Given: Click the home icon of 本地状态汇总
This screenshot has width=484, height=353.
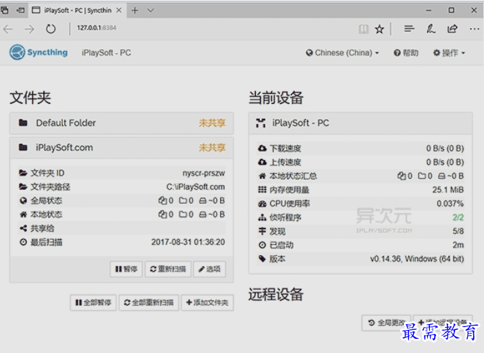Looking at the screenshot, I should click(x=262, y=176).
